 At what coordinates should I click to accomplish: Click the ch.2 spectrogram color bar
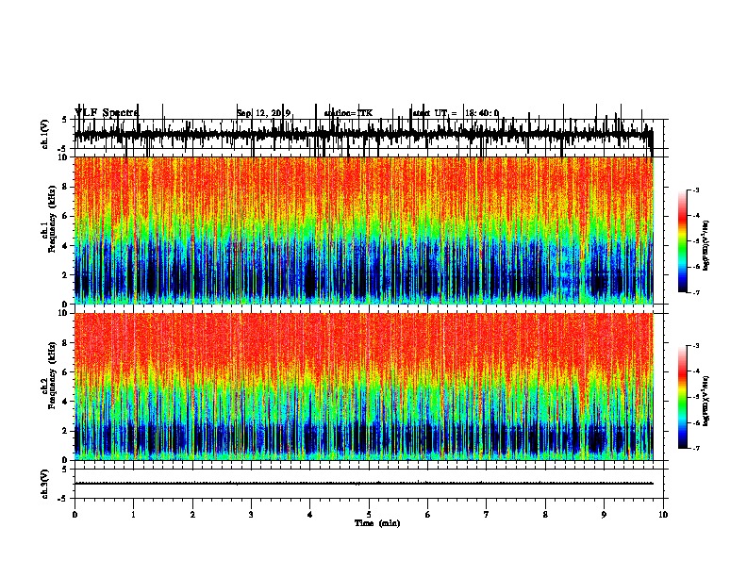[682, 397]
